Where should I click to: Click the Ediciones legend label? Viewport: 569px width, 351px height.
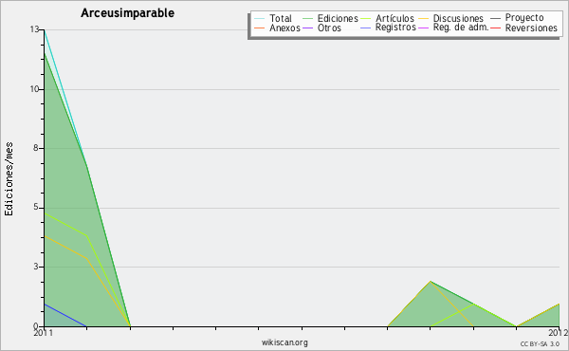click(x=338, y=18)
